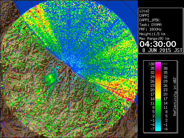Pick the bright green band of the scale
This screenshot has width=184, height=138.
[x=158, y=103]
